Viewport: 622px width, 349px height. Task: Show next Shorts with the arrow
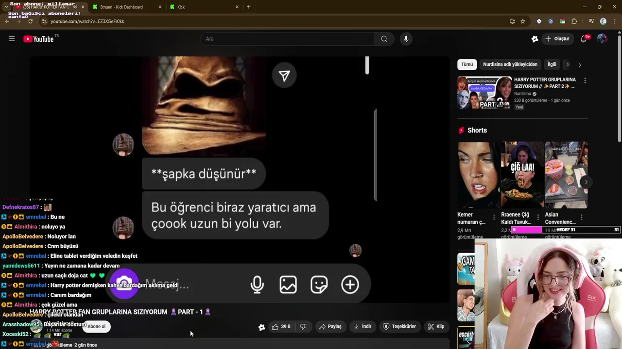[x=586, y=182]
